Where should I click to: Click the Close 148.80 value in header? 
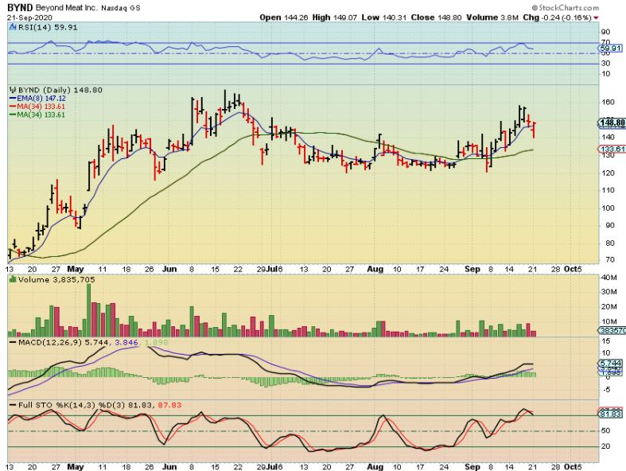click(436, 18)
